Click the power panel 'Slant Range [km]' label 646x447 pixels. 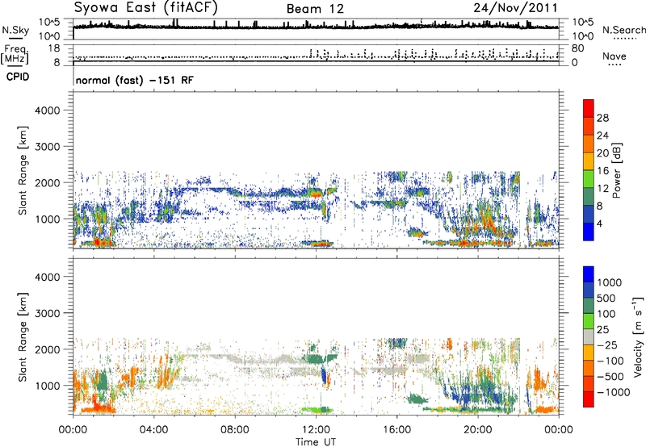(x=23, y=170)
